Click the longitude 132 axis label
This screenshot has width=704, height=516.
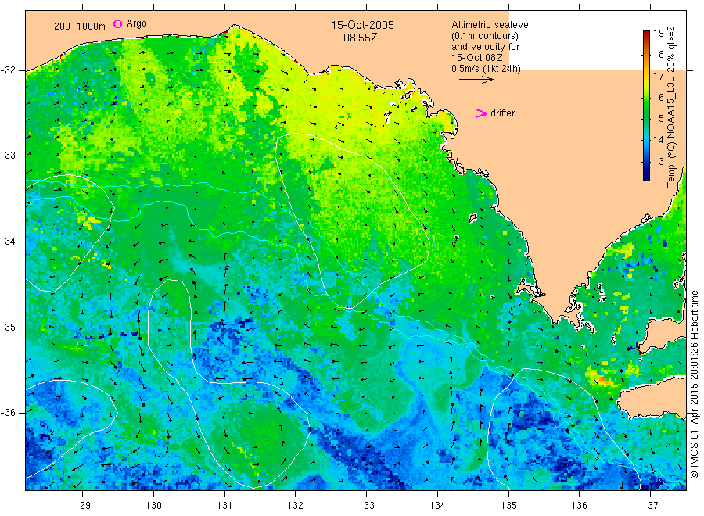[x=296, y=506]
